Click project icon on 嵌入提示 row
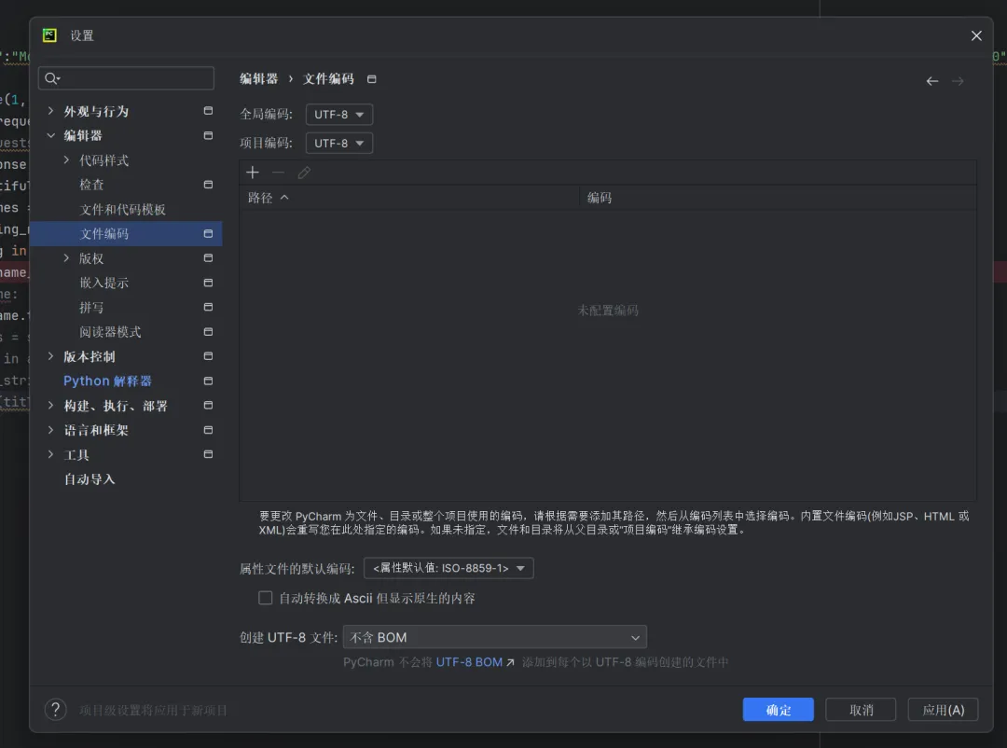Viewport: 1007px width, 748px height. [x=208, y=283]
